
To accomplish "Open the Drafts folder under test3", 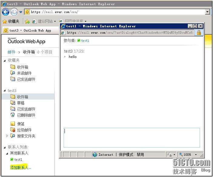I will [21, 103].
